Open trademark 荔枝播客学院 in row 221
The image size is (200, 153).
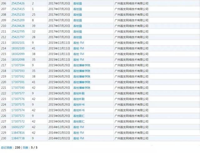[x=82, y=88]
